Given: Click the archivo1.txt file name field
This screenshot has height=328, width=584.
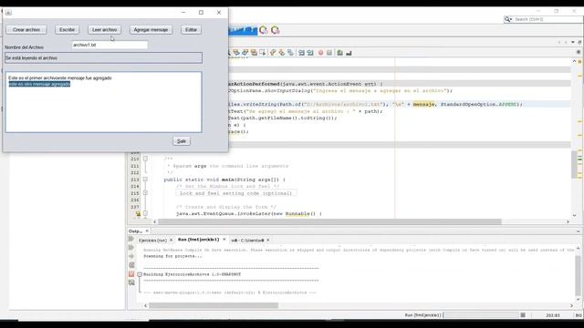Looking at the screenshot, I should coord(109,45).
